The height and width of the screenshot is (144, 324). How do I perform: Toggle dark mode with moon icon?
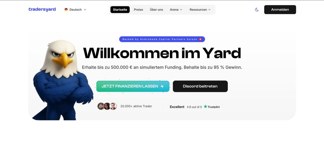pos(257,10)
